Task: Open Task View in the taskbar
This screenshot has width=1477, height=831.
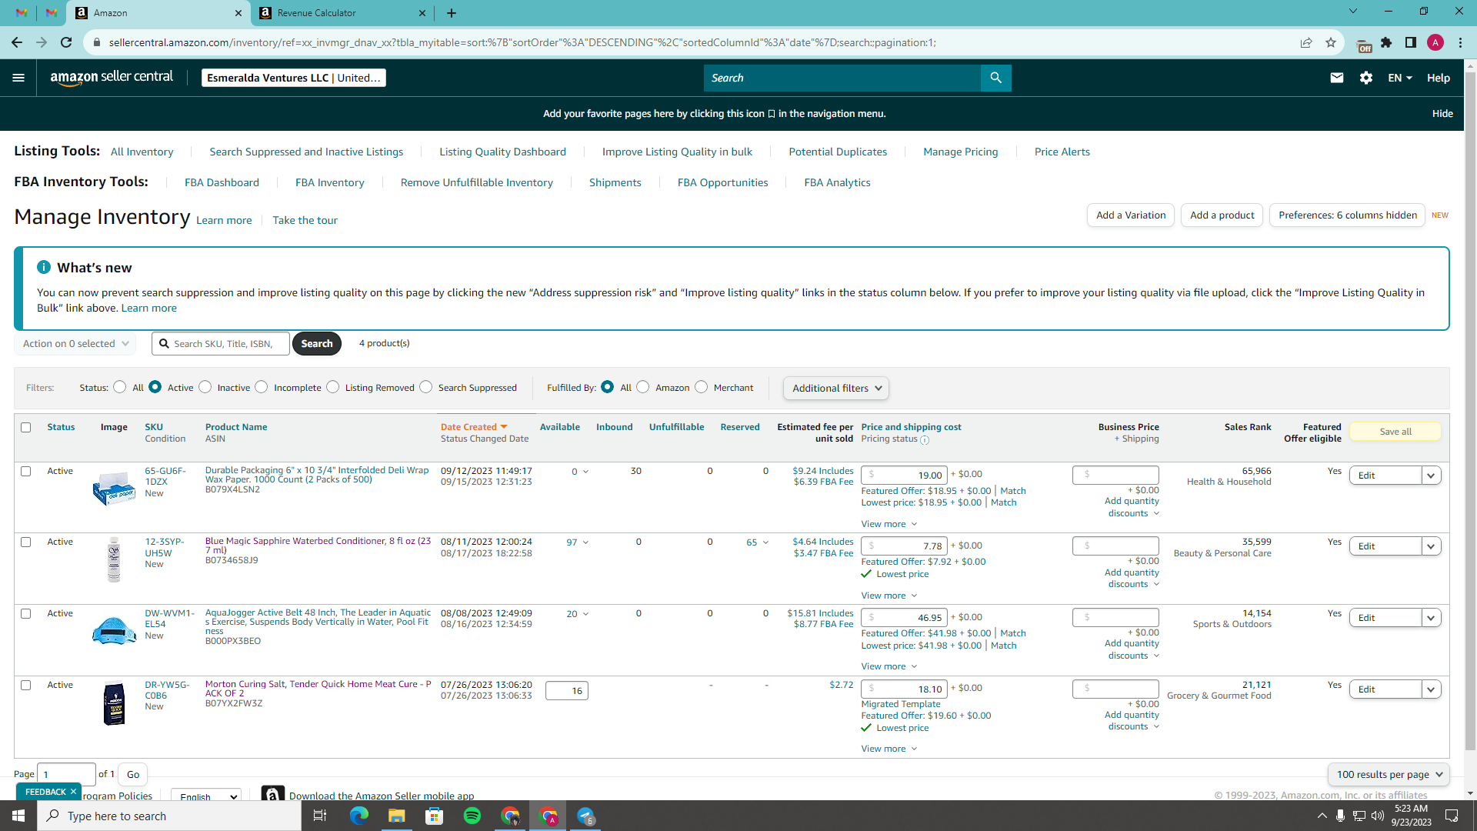Action: [x=320, y=816]
